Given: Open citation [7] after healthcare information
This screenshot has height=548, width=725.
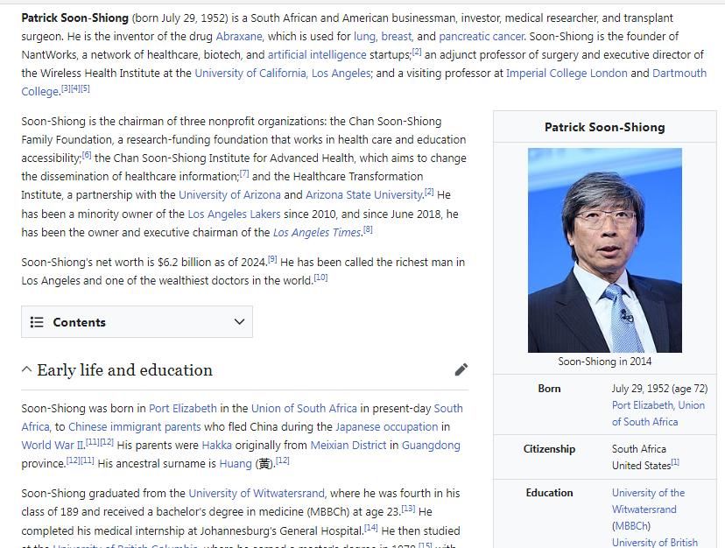Looking at the screenshot, I should [244, 173].
